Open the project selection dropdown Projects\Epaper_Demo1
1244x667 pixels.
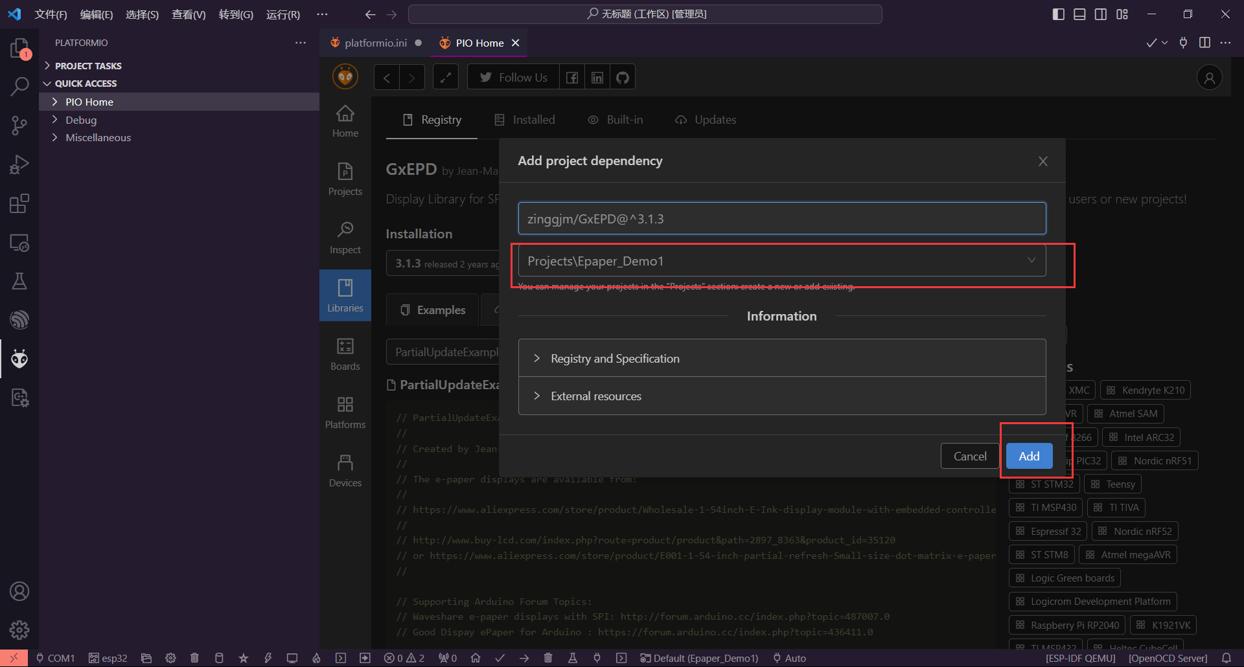(782, 261)
